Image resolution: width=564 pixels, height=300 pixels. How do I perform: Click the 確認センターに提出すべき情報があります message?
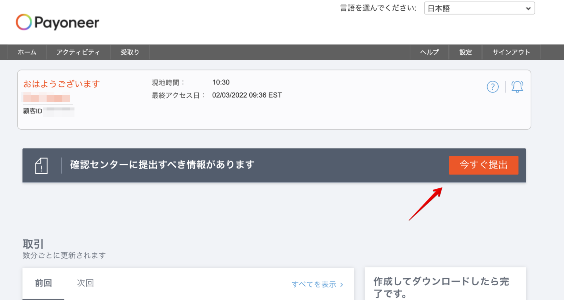(162, 165)
